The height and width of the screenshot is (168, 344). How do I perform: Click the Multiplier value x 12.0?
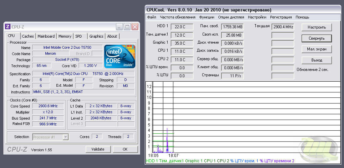pyautogui.click(x=48, y=112)
